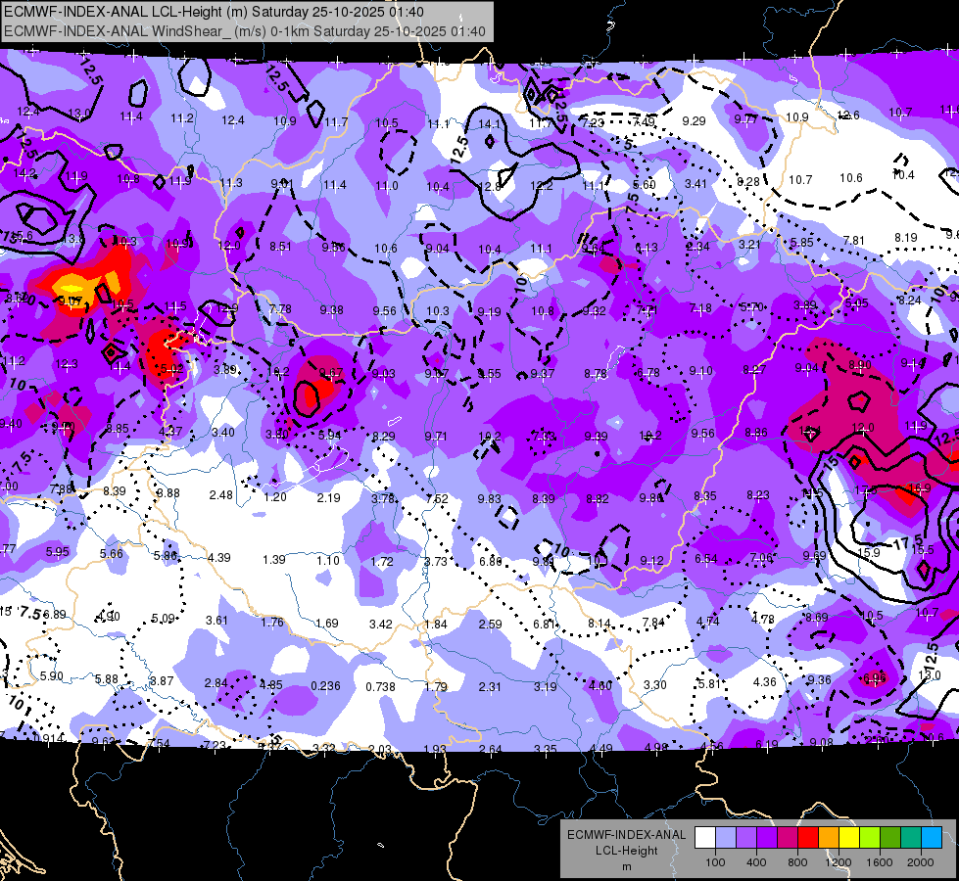The height and width of the screenshot is (881, 959).
Task: Click the 7.49 value near top
Action: (x=644, y=122)
